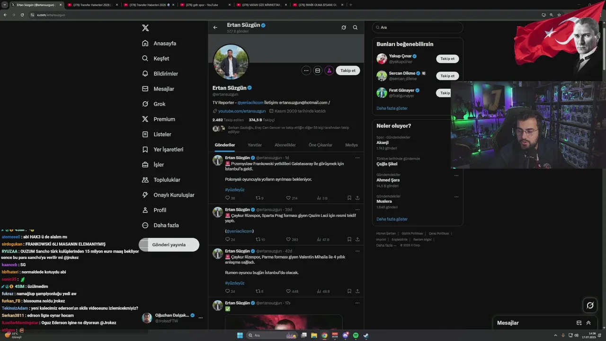606x341 pixels.
Task: Open the Windows Start button
Action: pyautogui.click(x=240, y=335)
